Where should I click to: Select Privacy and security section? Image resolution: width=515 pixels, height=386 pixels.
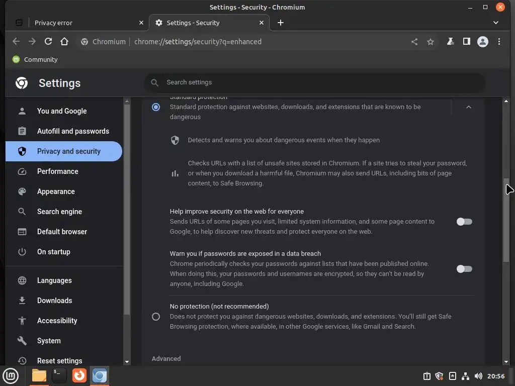click(x=64, y=151)
